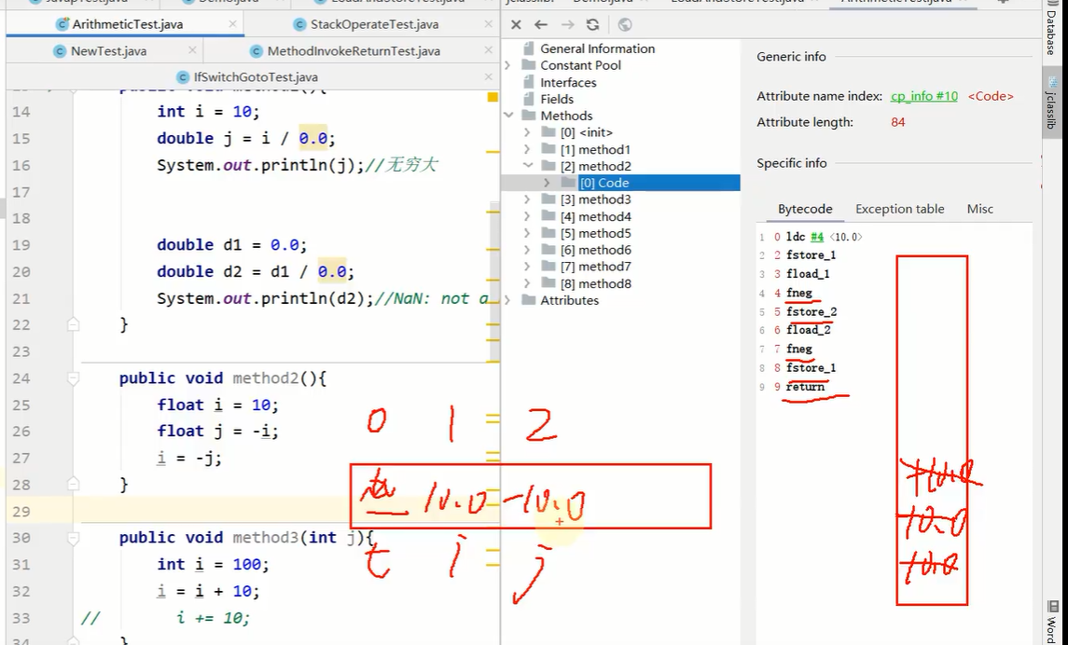1068x645 pixels.
Task: Expand the Attributes chevron
Action: click(x=507, y=300)
